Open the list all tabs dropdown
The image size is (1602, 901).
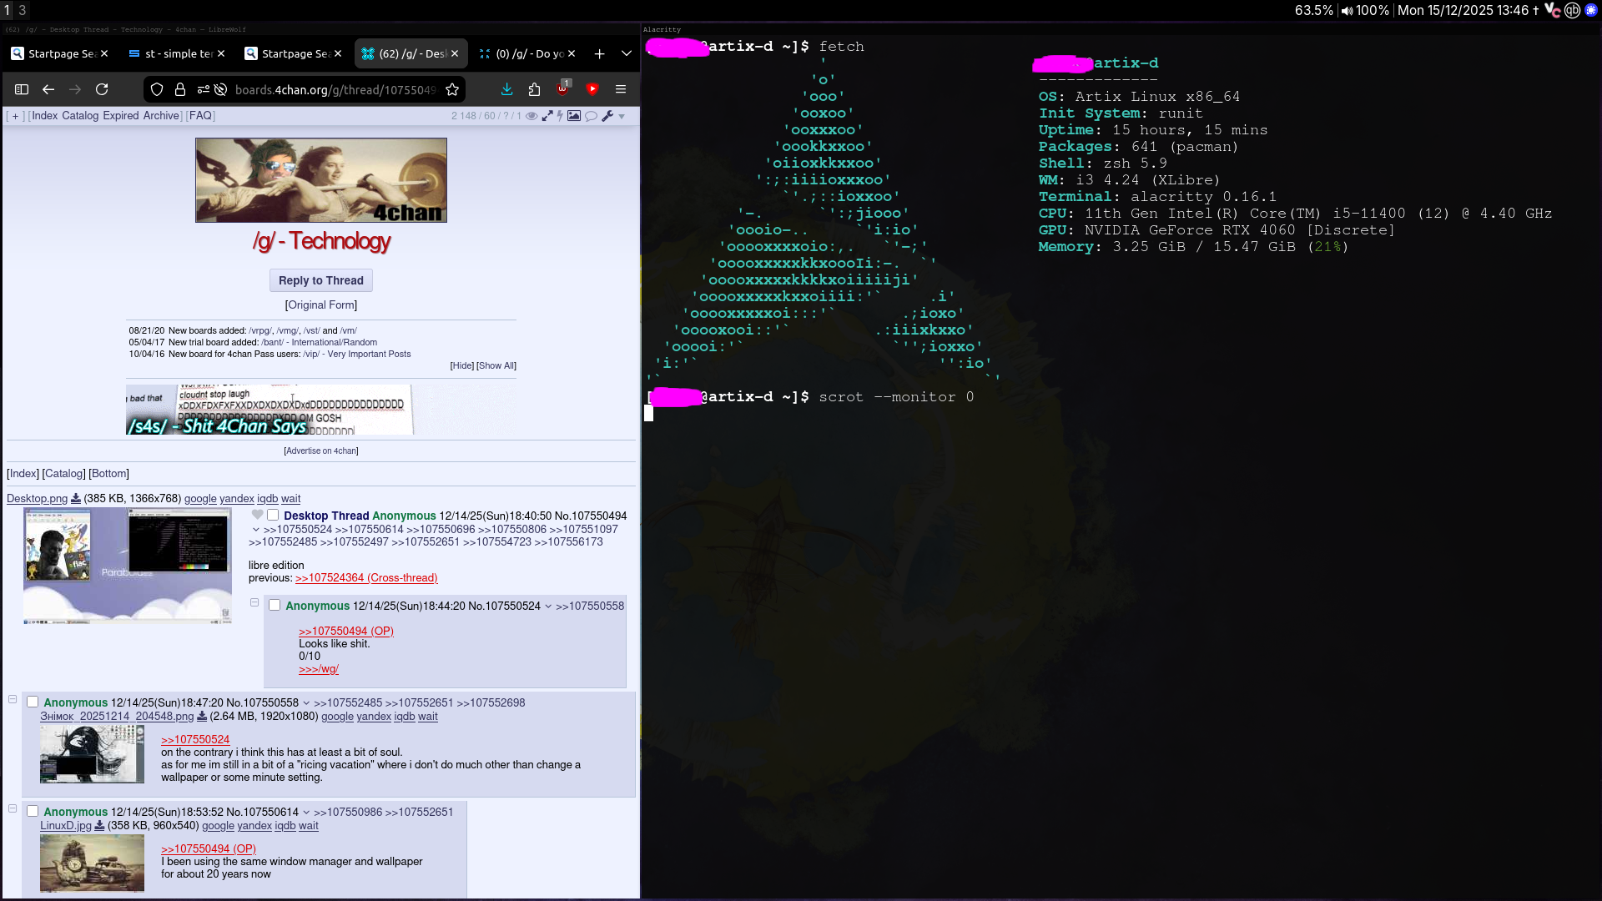pos(627,53)
